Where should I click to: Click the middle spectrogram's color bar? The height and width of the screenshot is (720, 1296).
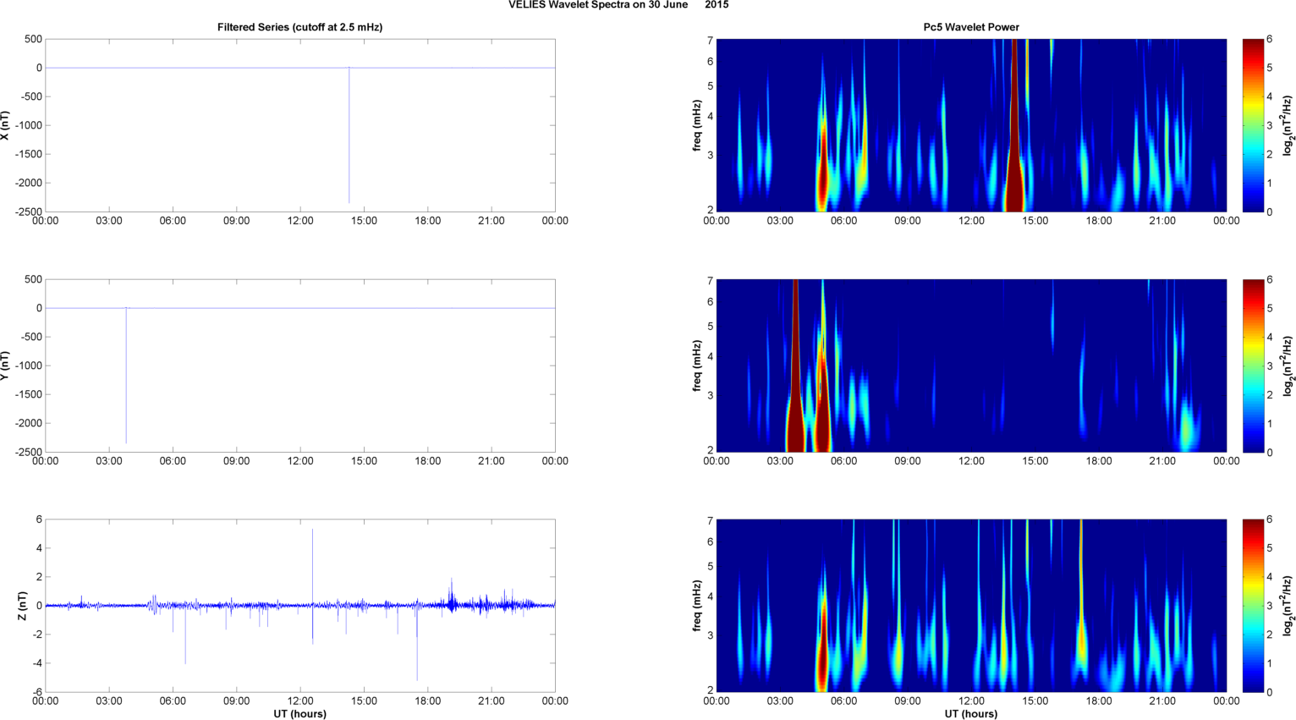click(1253, 365)
